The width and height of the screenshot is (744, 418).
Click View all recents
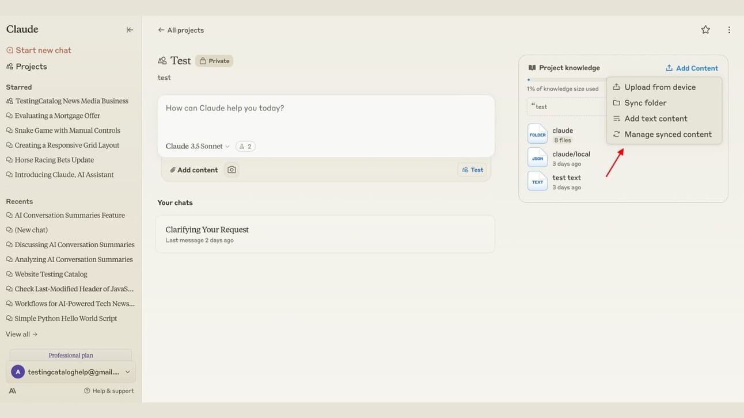pos(22,334)
